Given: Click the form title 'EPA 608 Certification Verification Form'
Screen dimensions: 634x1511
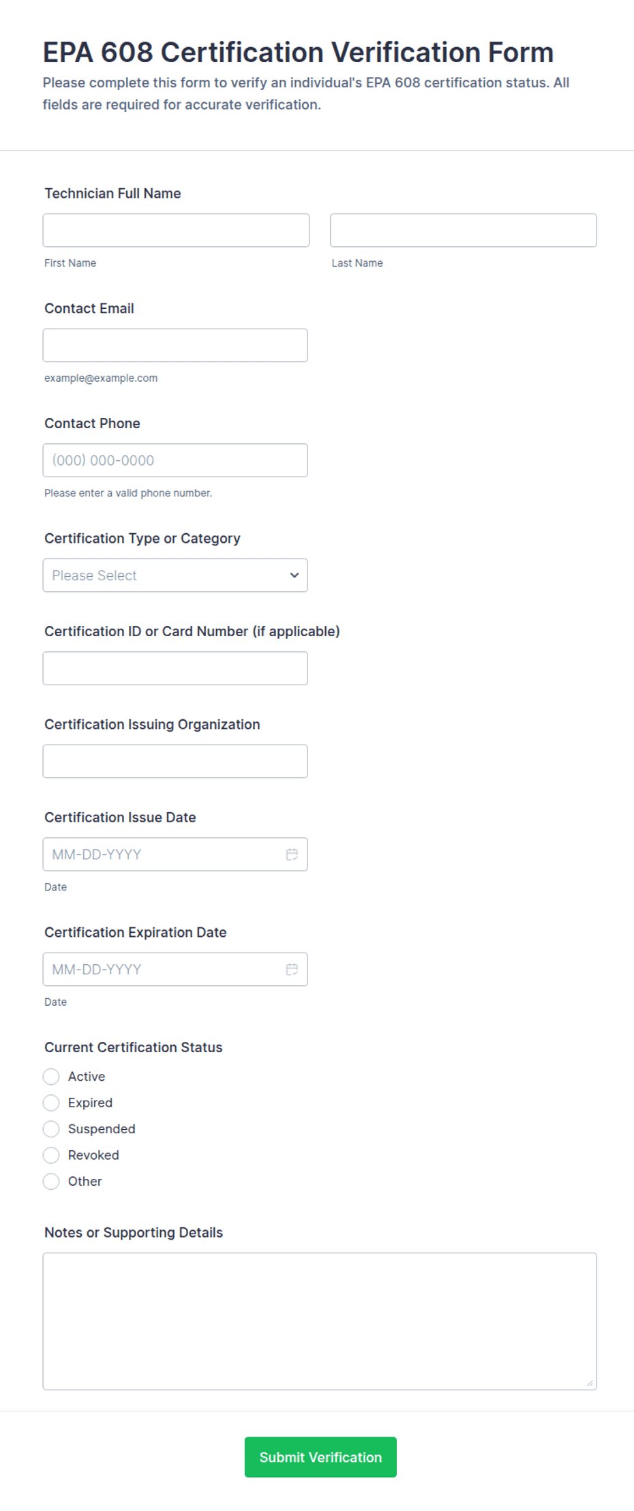Looking at the screenshot, I should pyautogui.click(x=298, y=53).
